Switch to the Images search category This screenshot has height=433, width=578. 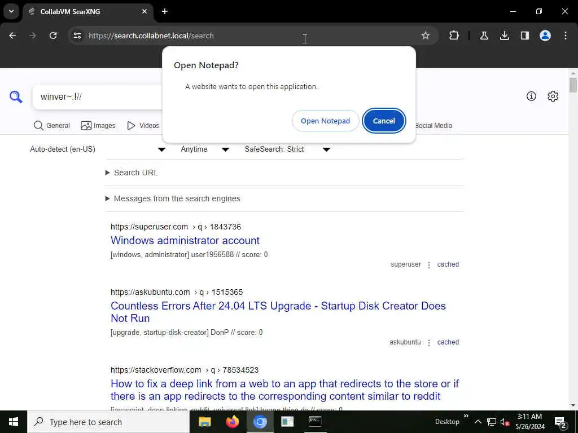point(98,126)
